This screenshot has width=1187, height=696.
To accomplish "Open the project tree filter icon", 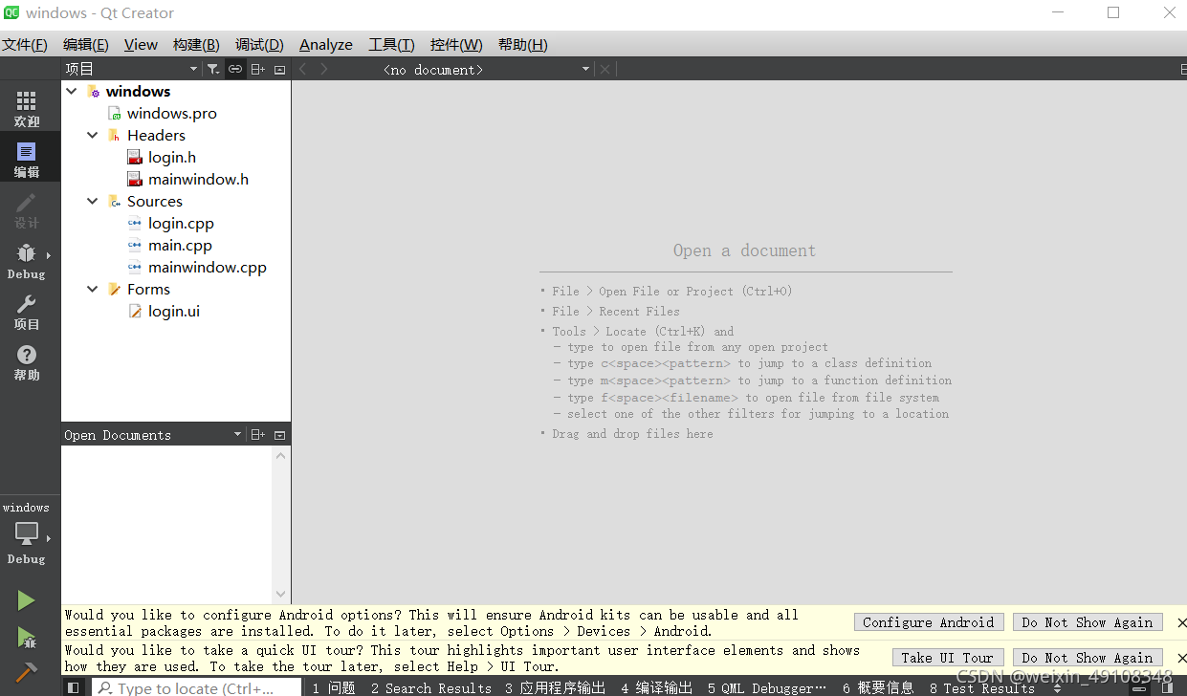I will click(x=213, y=69).
